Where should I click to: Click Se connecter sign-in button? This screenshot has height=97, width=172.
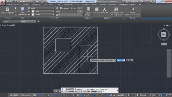[133, 2]
